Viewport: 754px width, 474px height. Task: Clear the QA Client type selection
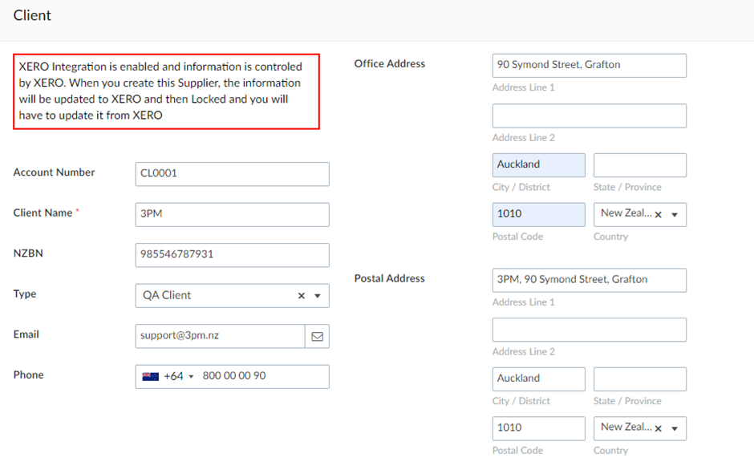[302, 296]
